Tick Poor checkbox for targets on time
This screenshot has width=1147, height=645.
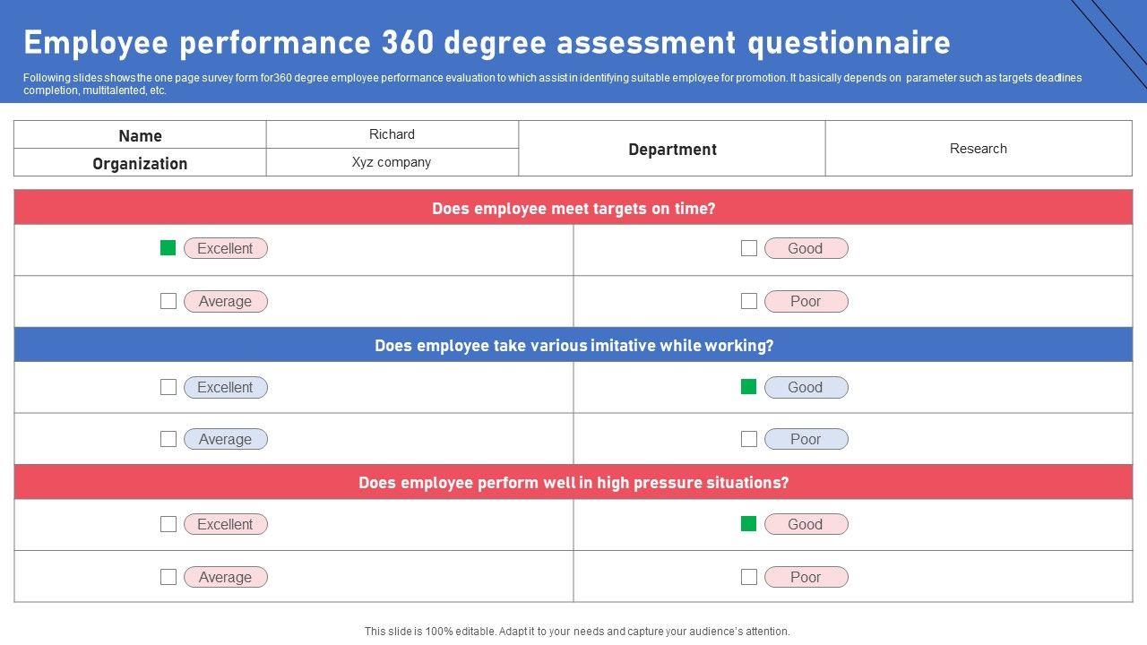(749, 301)
